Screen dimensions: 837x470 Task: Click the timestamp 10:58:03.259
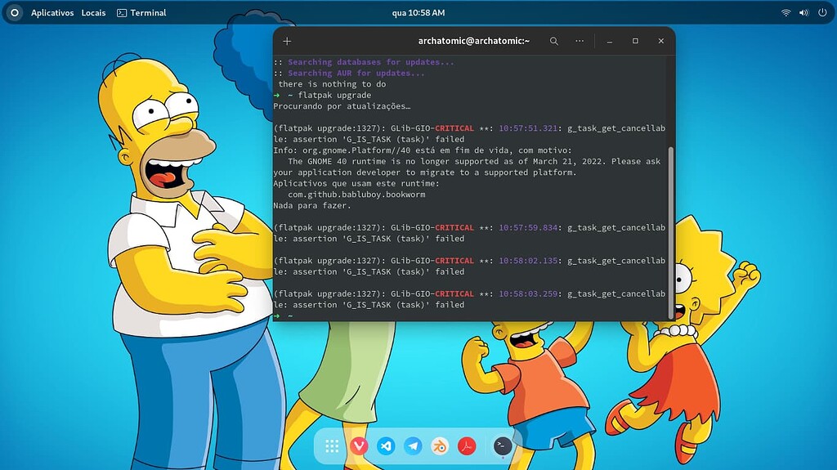[x=528, y=293]
